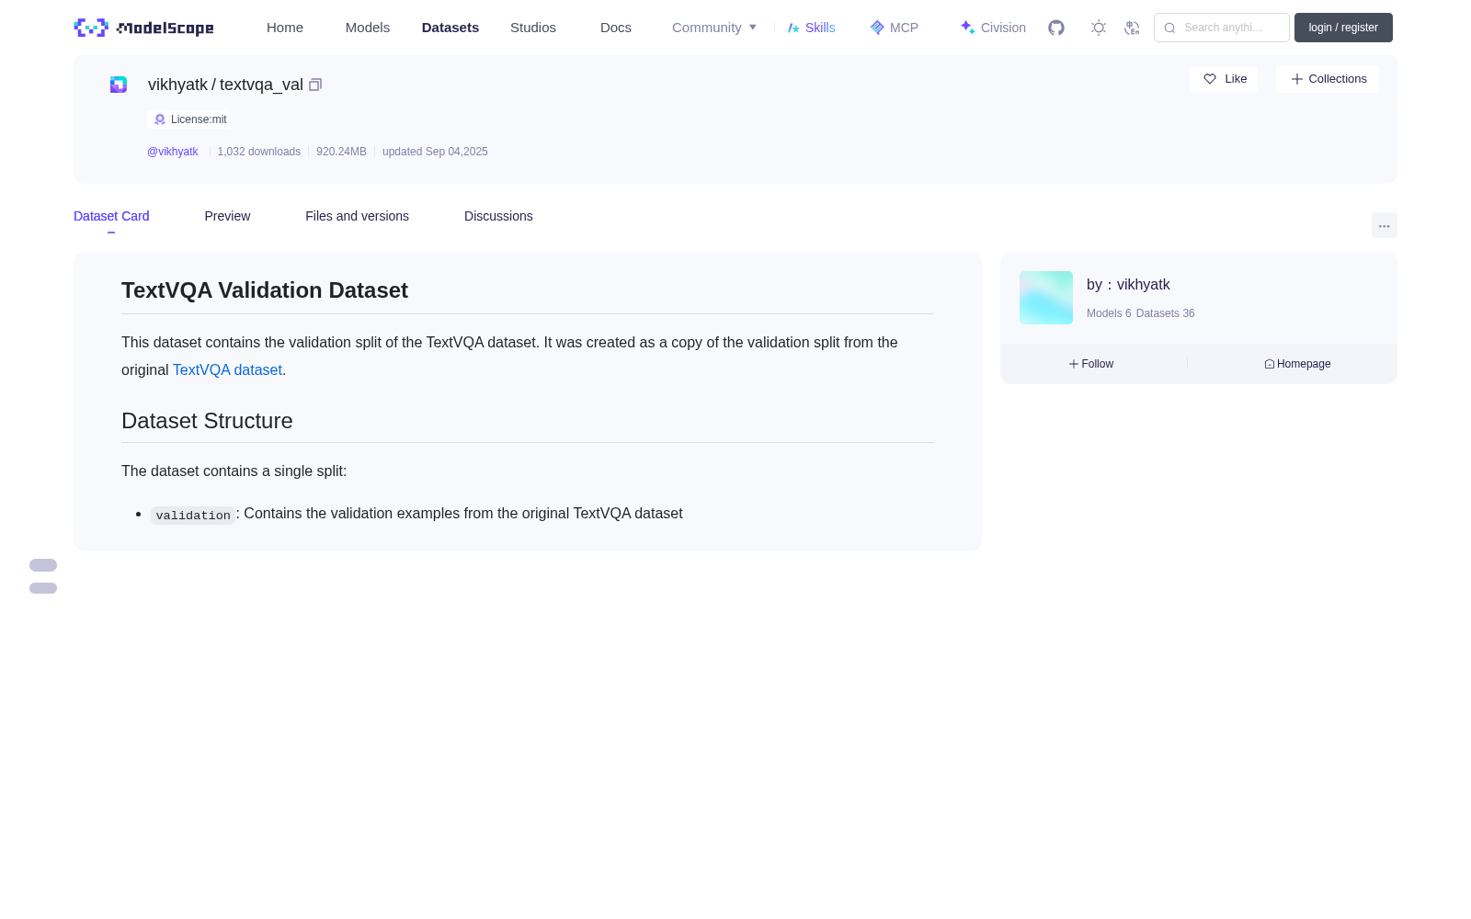This screenshot has width=1471, height=919.
Task: Open the Docs nav item
Action: pos(616,28)
